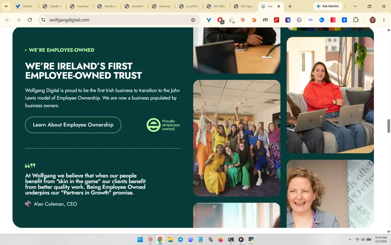This screenshot has width=391, height=245.
Task: Switch to the Learning tab
Action: click(80, 6)
